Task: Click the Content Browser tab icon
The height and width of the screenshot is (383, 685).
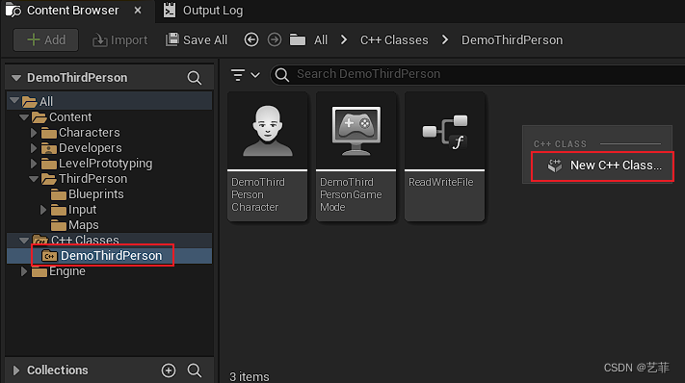Action: point(13,10)
